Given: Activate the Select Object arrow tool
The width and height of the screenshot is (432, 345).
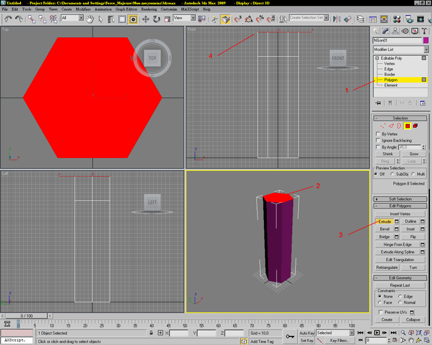Looking at the screenshot, I should (x=100, y=19).
